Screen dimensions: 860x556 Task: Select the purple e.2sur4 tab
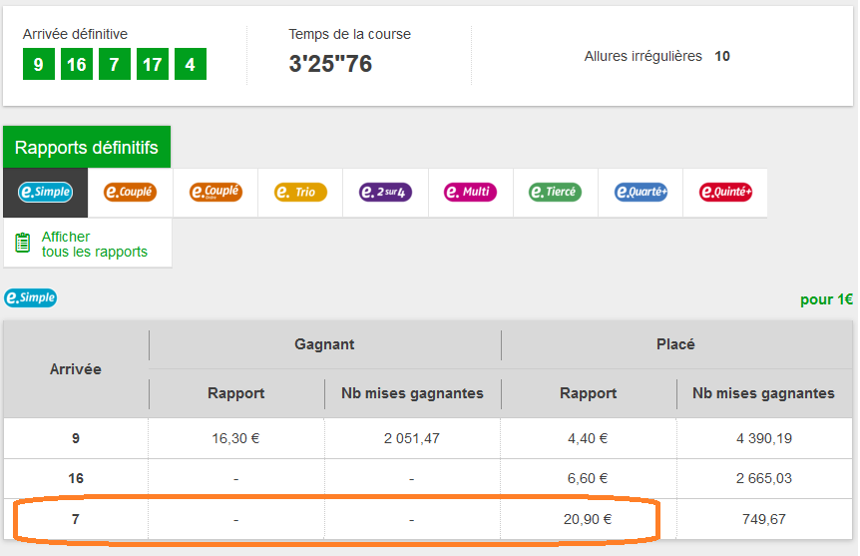(385, 192)
